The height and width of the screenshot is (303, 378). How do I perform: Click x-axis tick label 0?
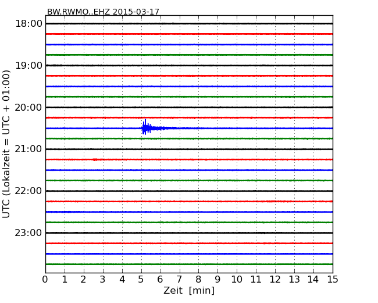tap(45, 280)
